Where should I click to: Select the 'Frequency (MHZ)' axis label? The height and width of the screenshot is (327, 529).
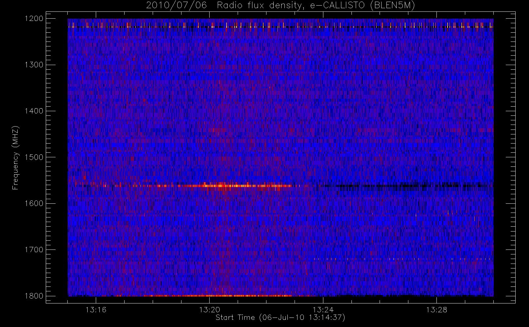(15, 157)
